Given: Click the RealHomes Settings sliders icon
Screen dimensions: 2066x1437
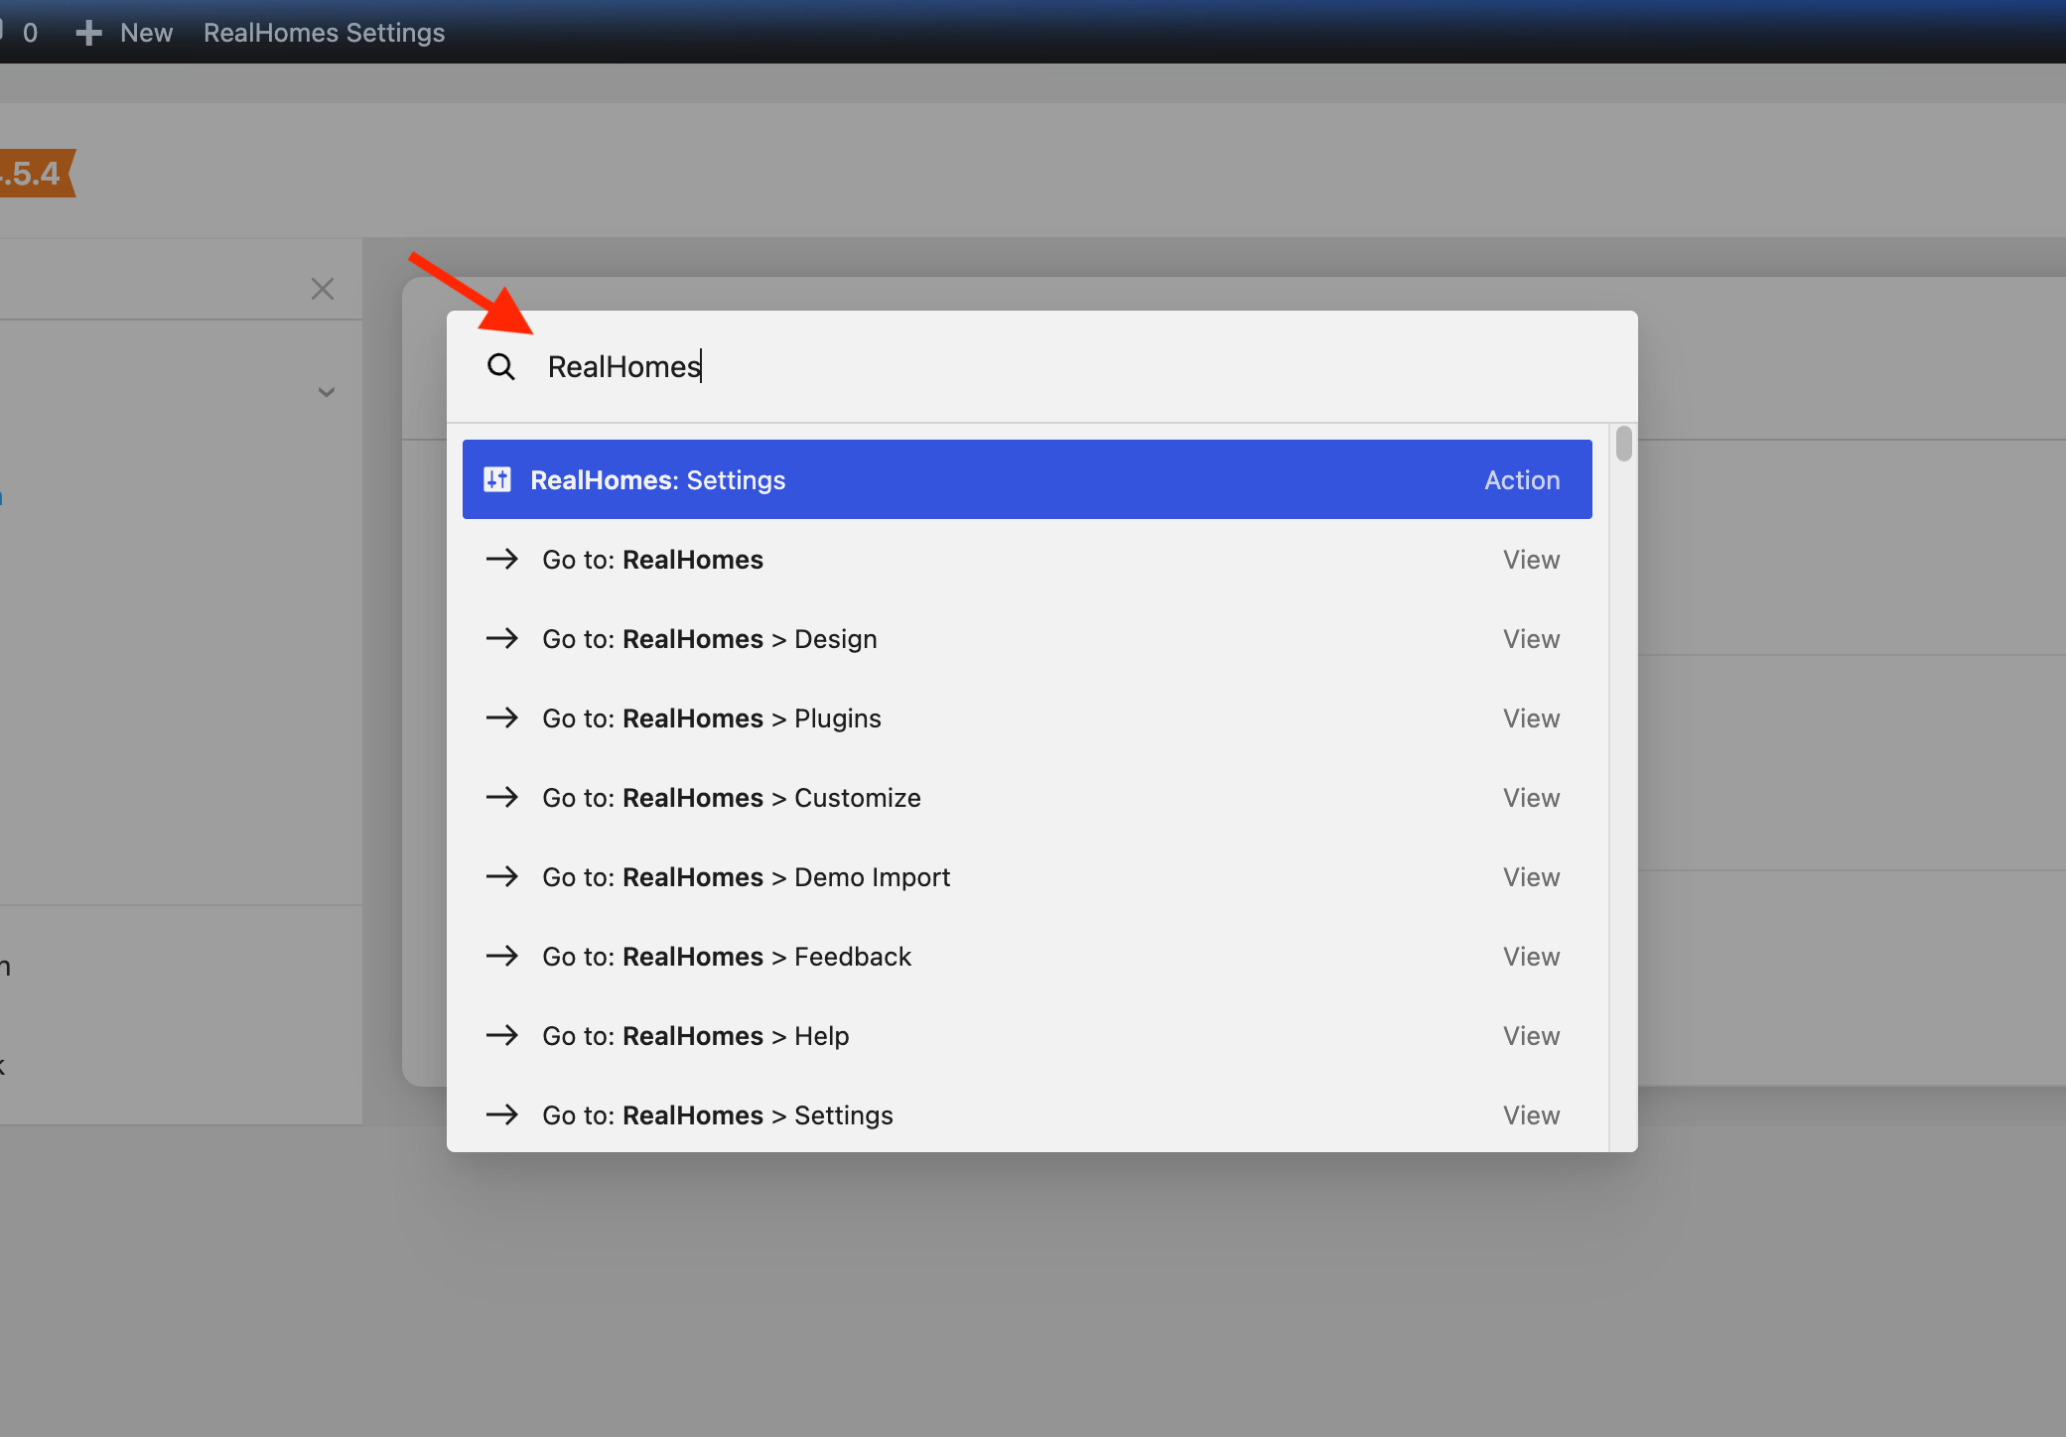Looking at the screenshot, I should [497, 479].
